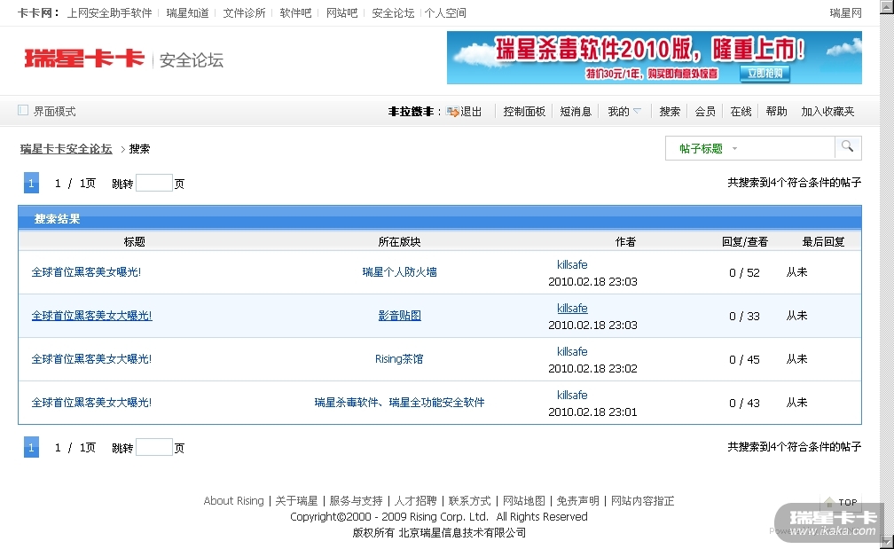
Task: Click top link 软件吧
Action: pyautogui.click(x=295, y=12)
